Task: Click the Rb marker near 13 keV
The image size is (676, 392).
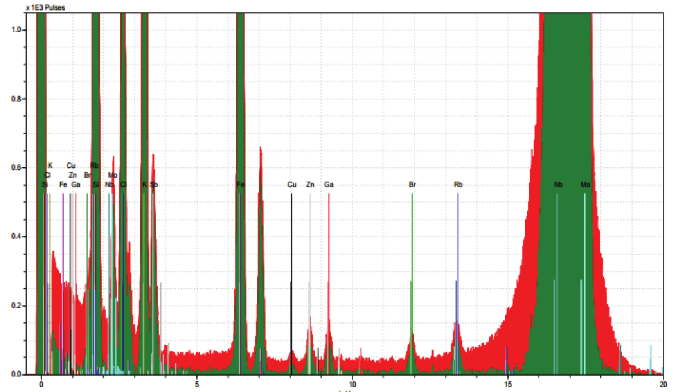Action: [458, 185]
